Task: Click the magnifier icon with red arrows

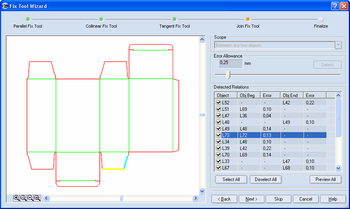Action: point(37,198)
